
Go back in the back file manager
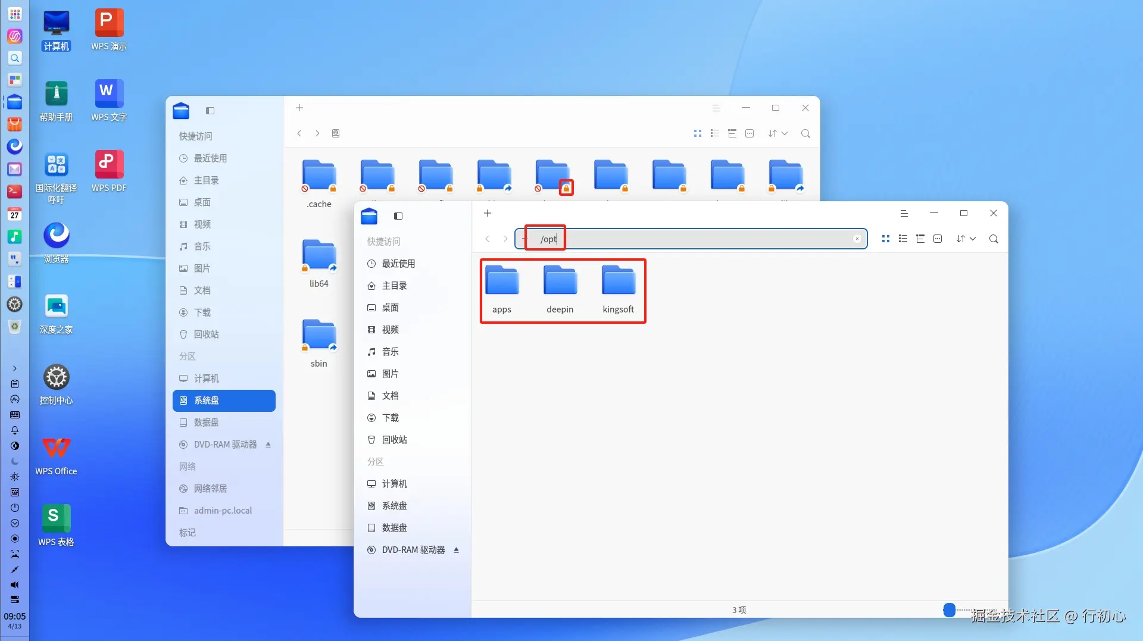coord(299,133)
